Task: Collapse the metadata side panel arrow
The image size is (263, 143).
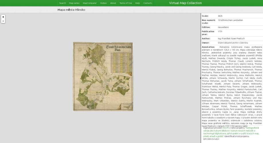Action: coord(201,78)
